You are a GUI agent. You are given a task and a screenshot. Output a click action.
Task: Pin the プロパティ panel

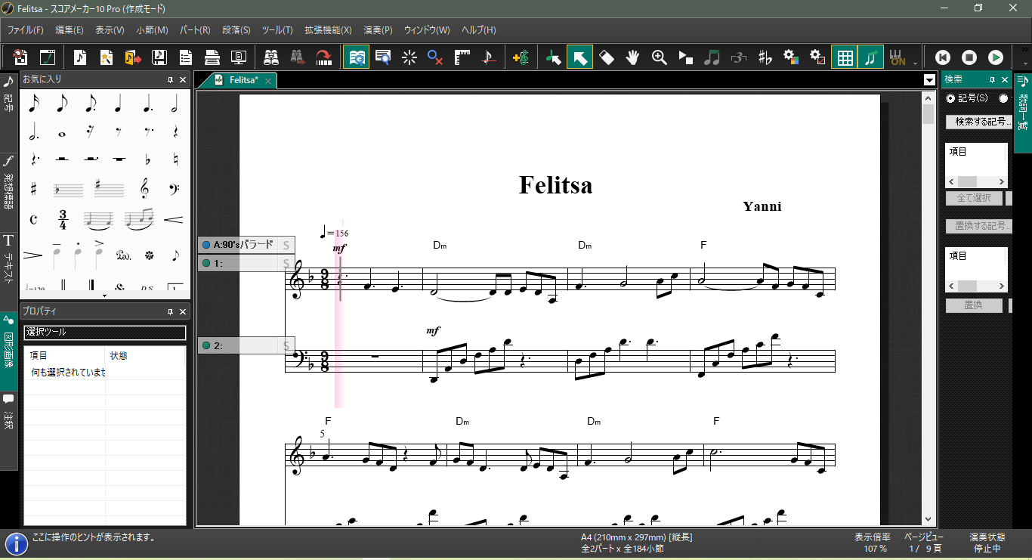pyautogui.click(x=170, y=311)
